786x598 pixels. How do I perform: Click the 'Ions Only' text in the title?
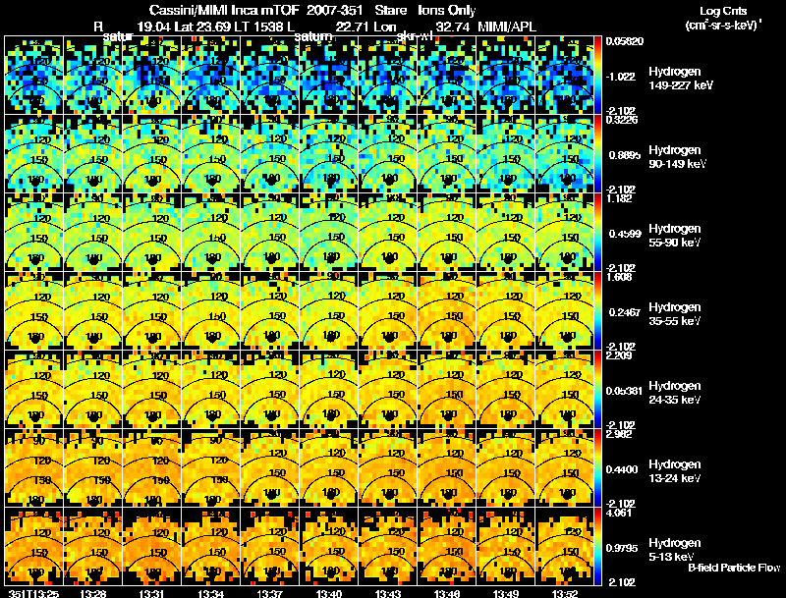click(x=447, y=11)
